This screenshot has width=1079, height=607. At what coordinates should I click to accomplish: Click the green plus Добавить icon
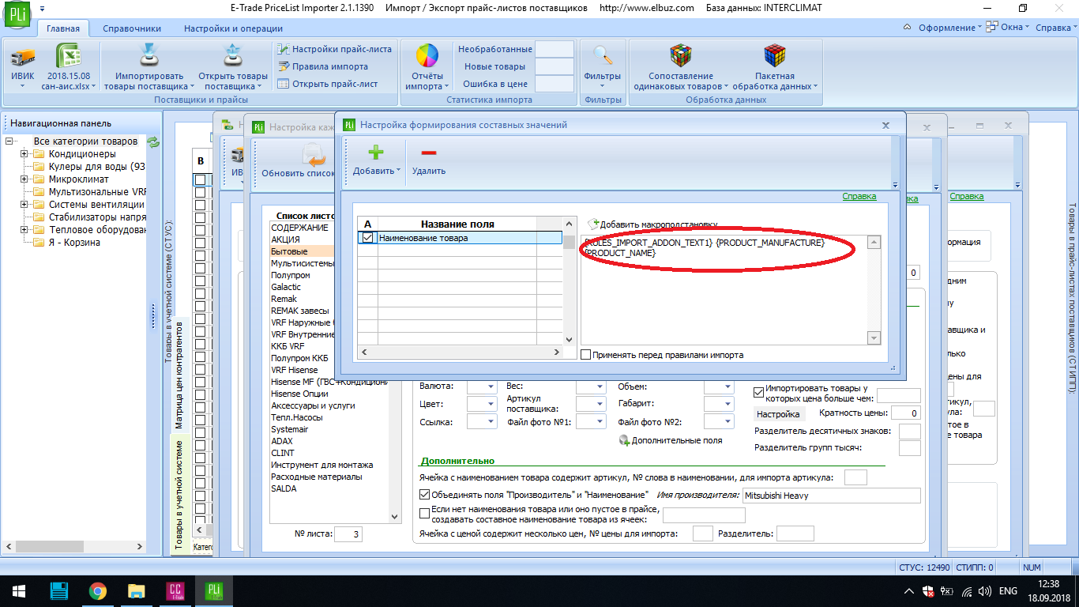[x=376, y=153]
